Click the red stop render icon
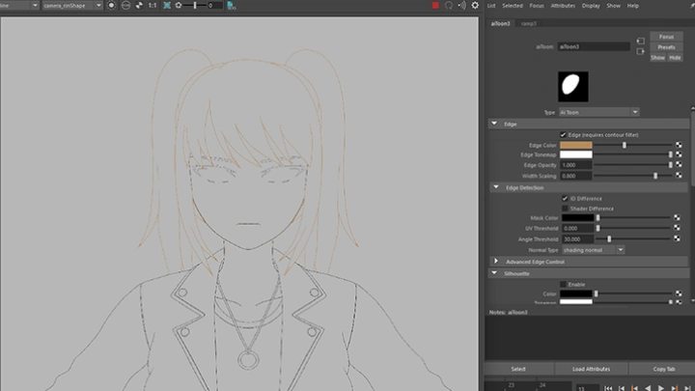Image resolution: width=695 pixels, height=391 pixels. (x=435, y=6)
